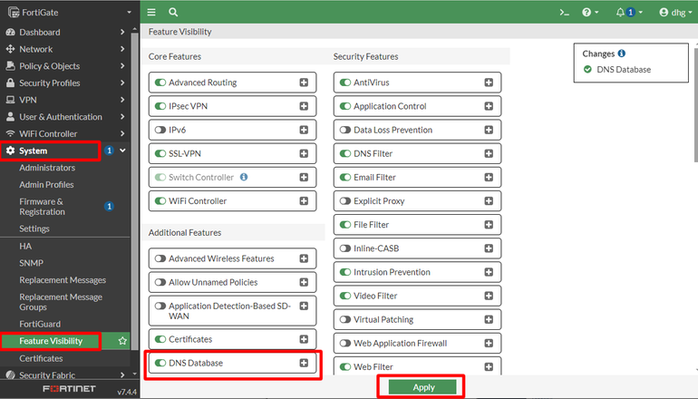This screenshot has height=399, width=698.
Task: Click the plus icon on IPsec VPN
Action: tap(304, 106)
